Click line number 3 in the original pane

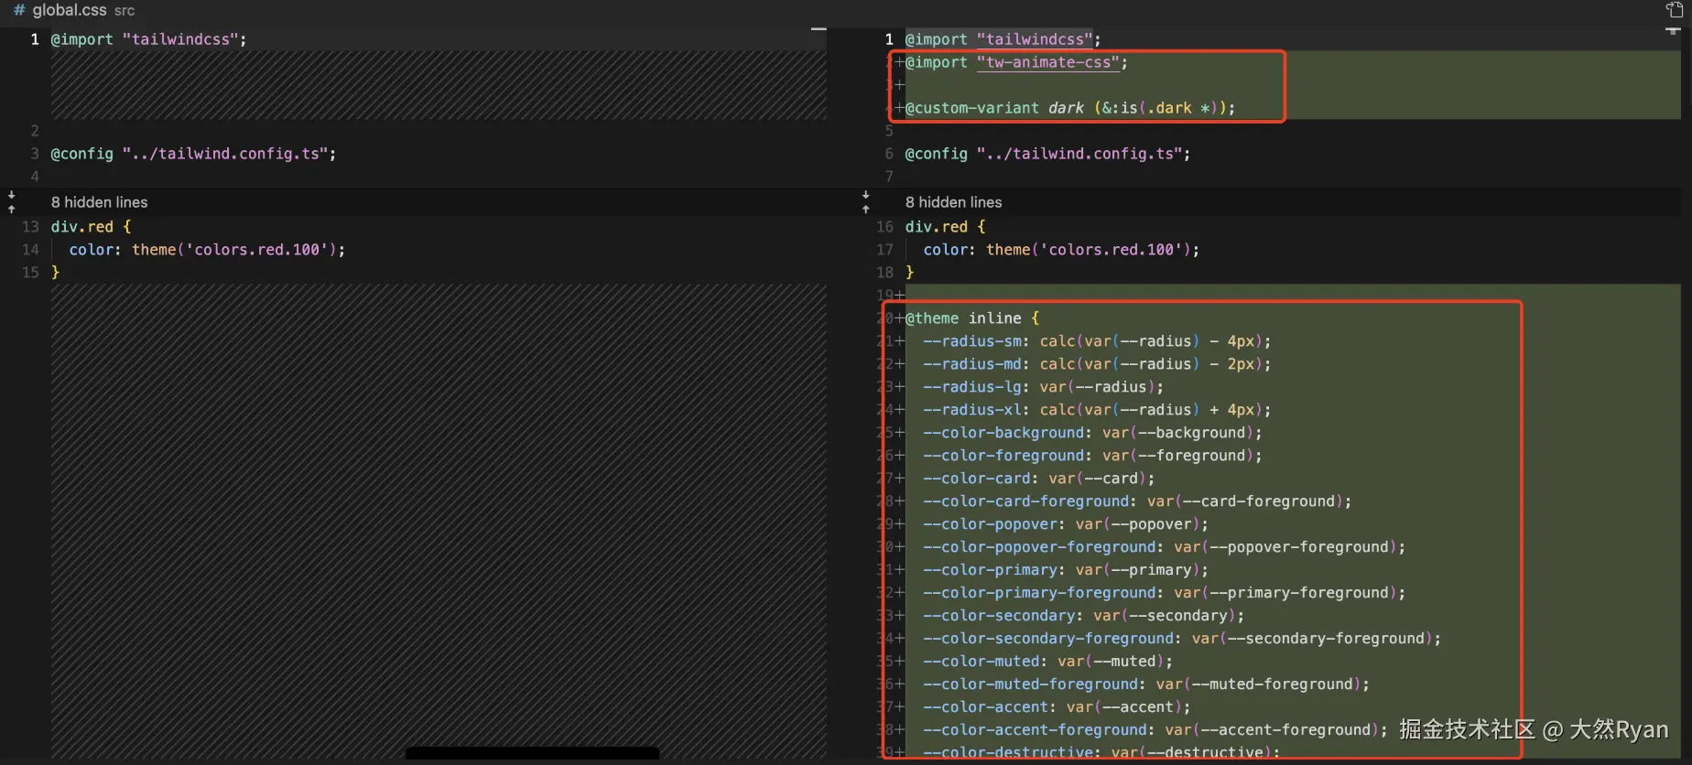pyautogui.click(x=35, y=154)
